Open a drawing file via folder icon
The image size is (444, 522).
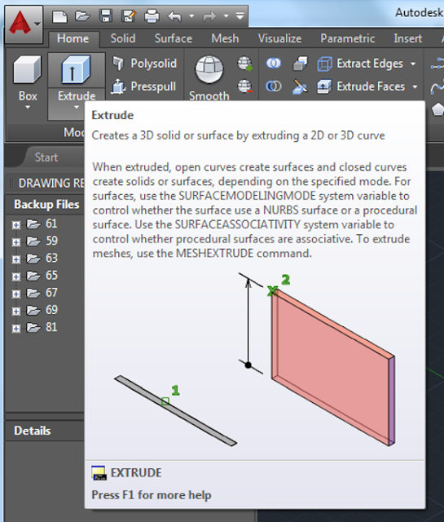[x=82, y=16]
